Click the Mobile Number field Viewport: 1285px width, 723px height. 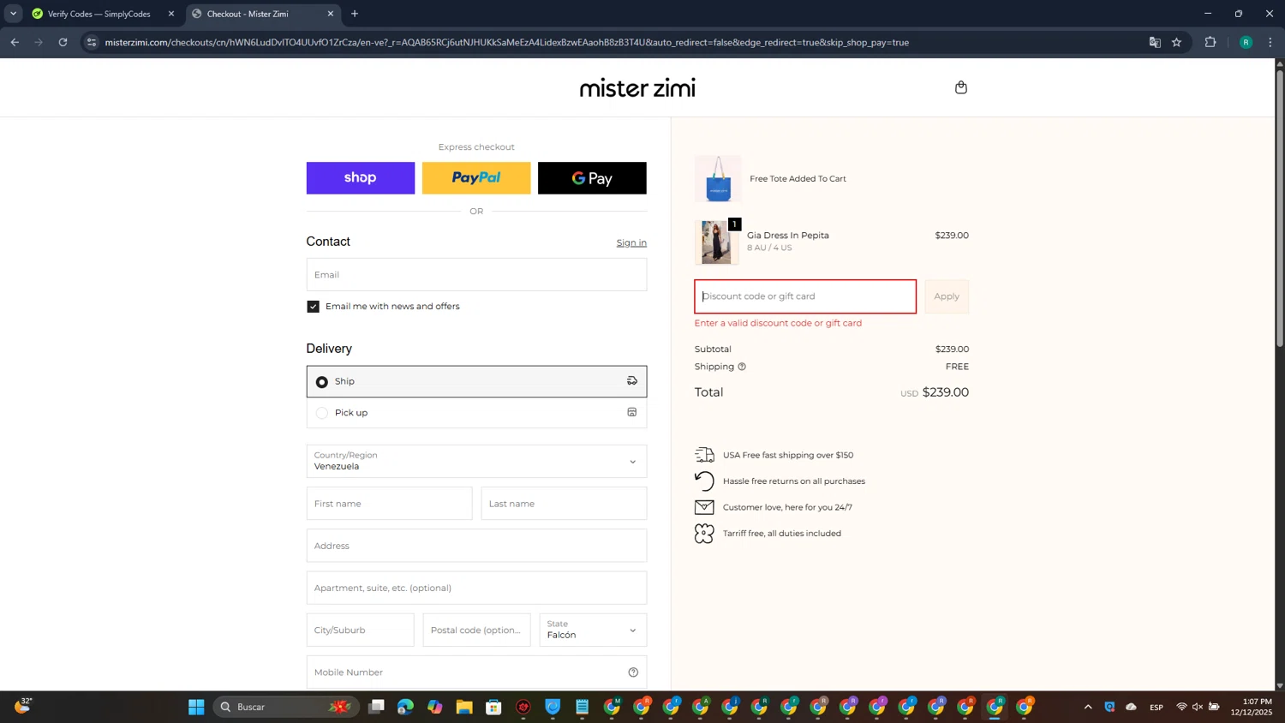tap(476, 672)
